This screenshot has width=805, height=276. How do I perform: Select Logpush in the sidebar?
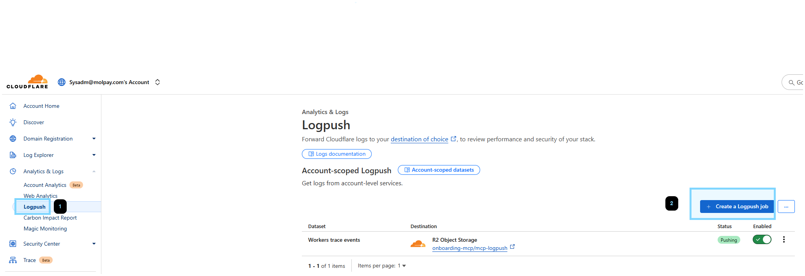click(35, 207)
